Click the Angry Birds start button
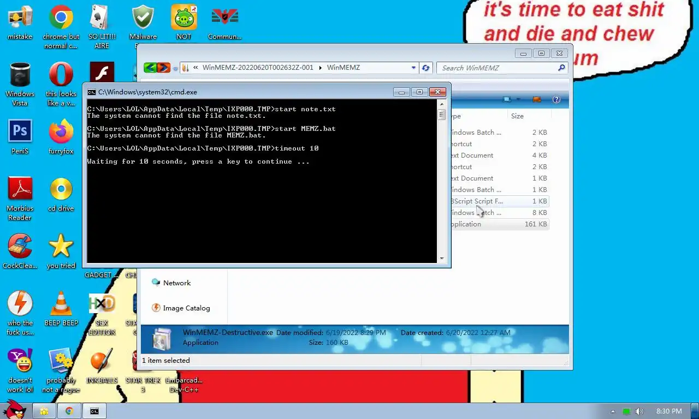Viewport: 699px width, 419px height. coord(15,409)
